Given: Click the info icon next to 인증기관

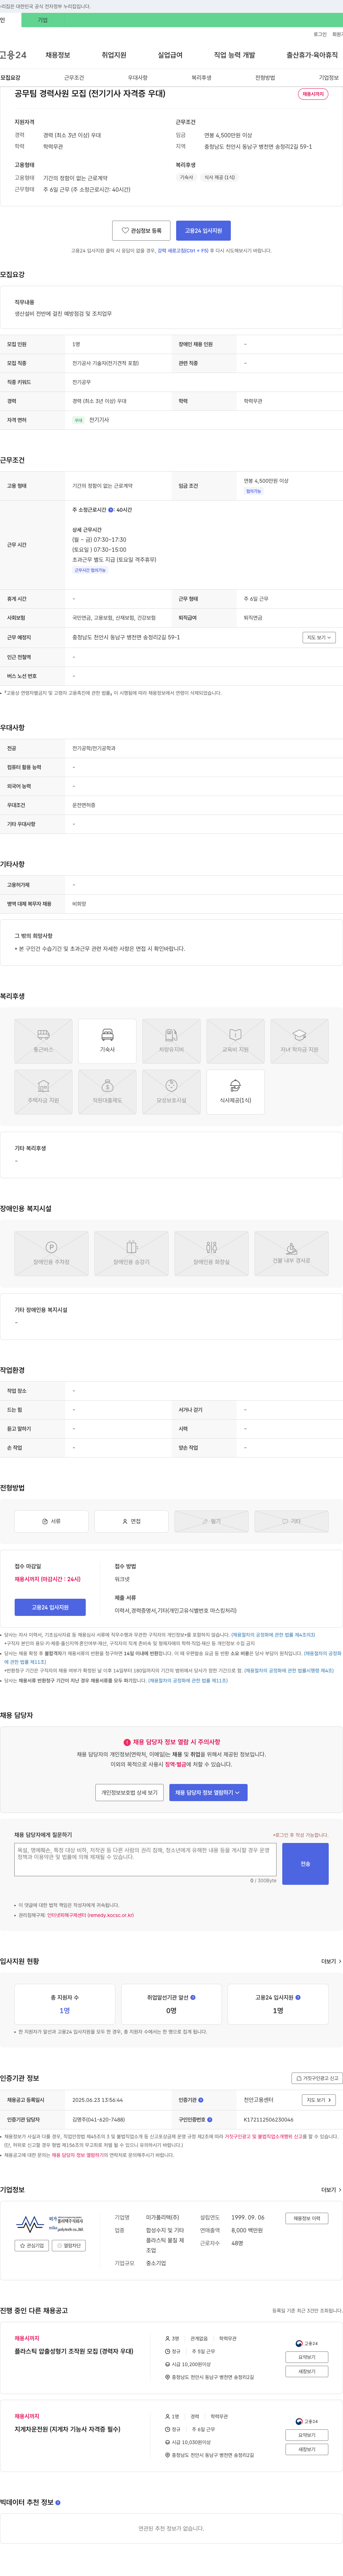Looking at the screenshot, I should tap(201, 2100).
